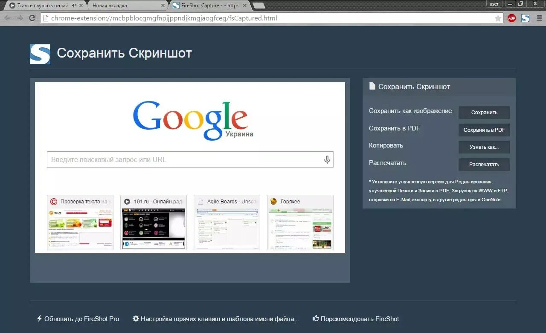Open the Обновить до FireShot Pro link
Screen dimensions: 546x333
pyautogui.click(x=78, y=319)
